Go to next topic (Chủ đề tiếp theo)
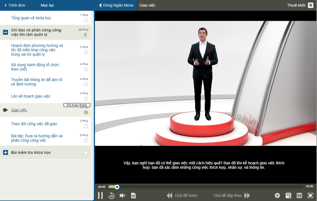This screenshot has height=201, width=317. [231, 195]
